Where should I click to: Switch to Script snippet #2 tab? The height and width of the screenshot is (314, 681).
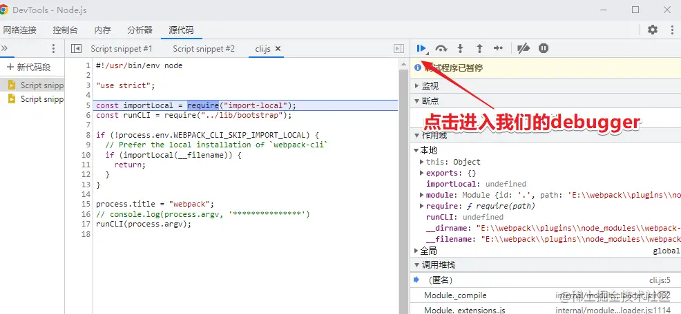[x=204, y=48]
